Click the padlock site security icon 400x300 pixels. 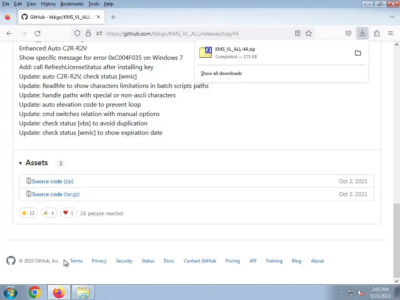click(x=88, y=34)
